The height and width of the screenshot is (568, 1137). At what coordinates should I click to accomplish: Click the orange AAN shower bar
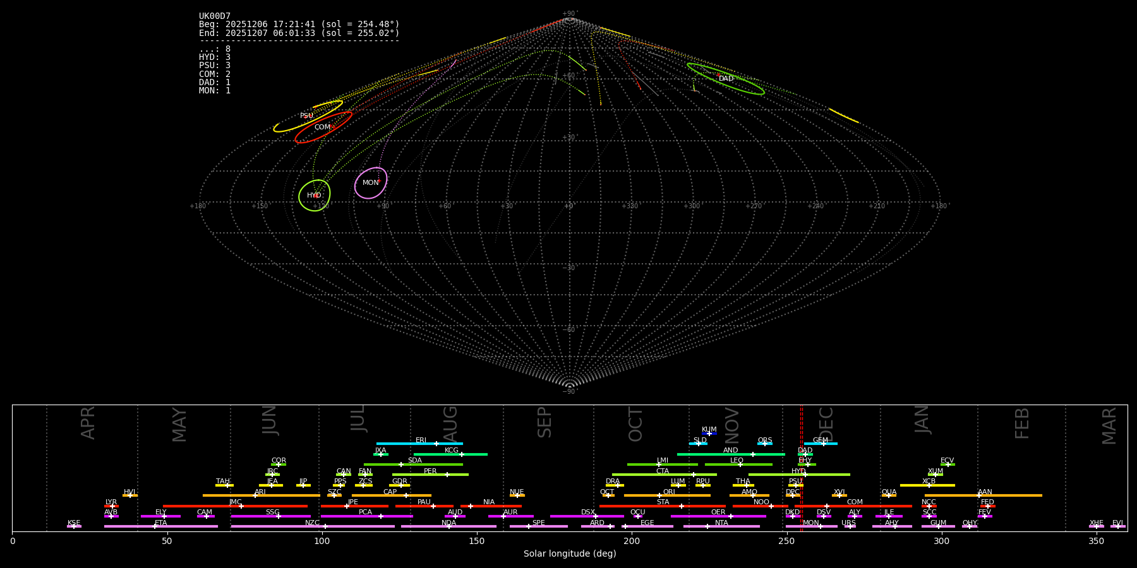(984, 495)
